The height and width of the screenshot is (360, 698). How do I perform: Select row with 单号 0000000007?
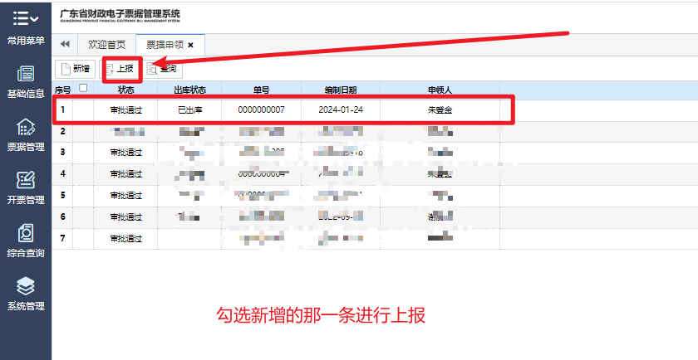(x=261, y=109)
